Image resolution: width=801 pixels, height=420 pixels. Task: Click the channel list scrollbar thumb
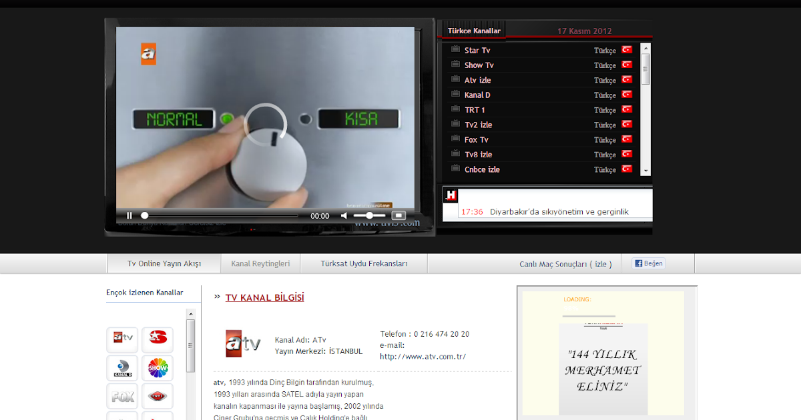tap(645, 69)
